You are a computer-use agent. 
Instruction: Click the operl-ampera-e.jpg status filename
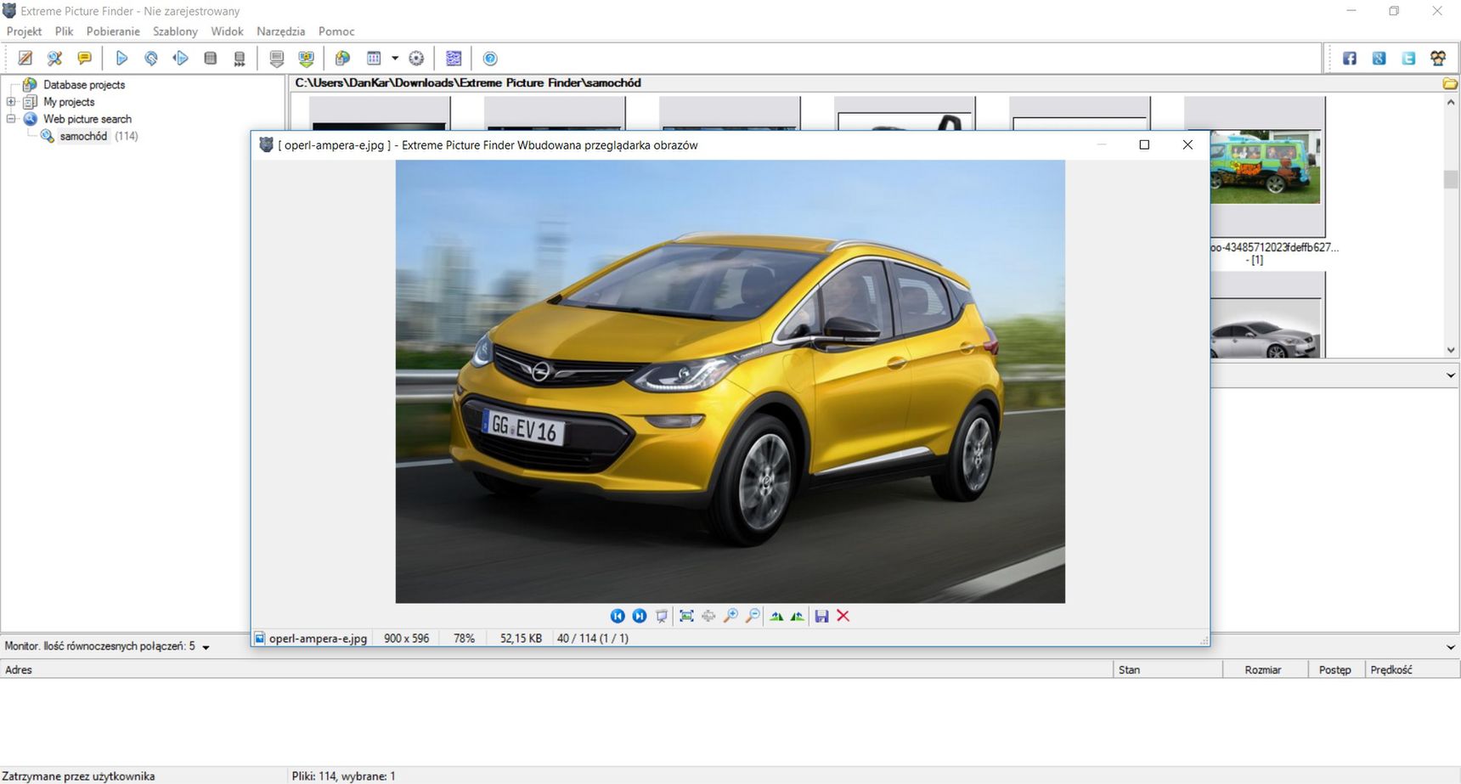click(318, 639)
